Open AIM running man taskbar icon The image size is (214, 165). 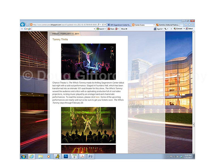point(58,157)
